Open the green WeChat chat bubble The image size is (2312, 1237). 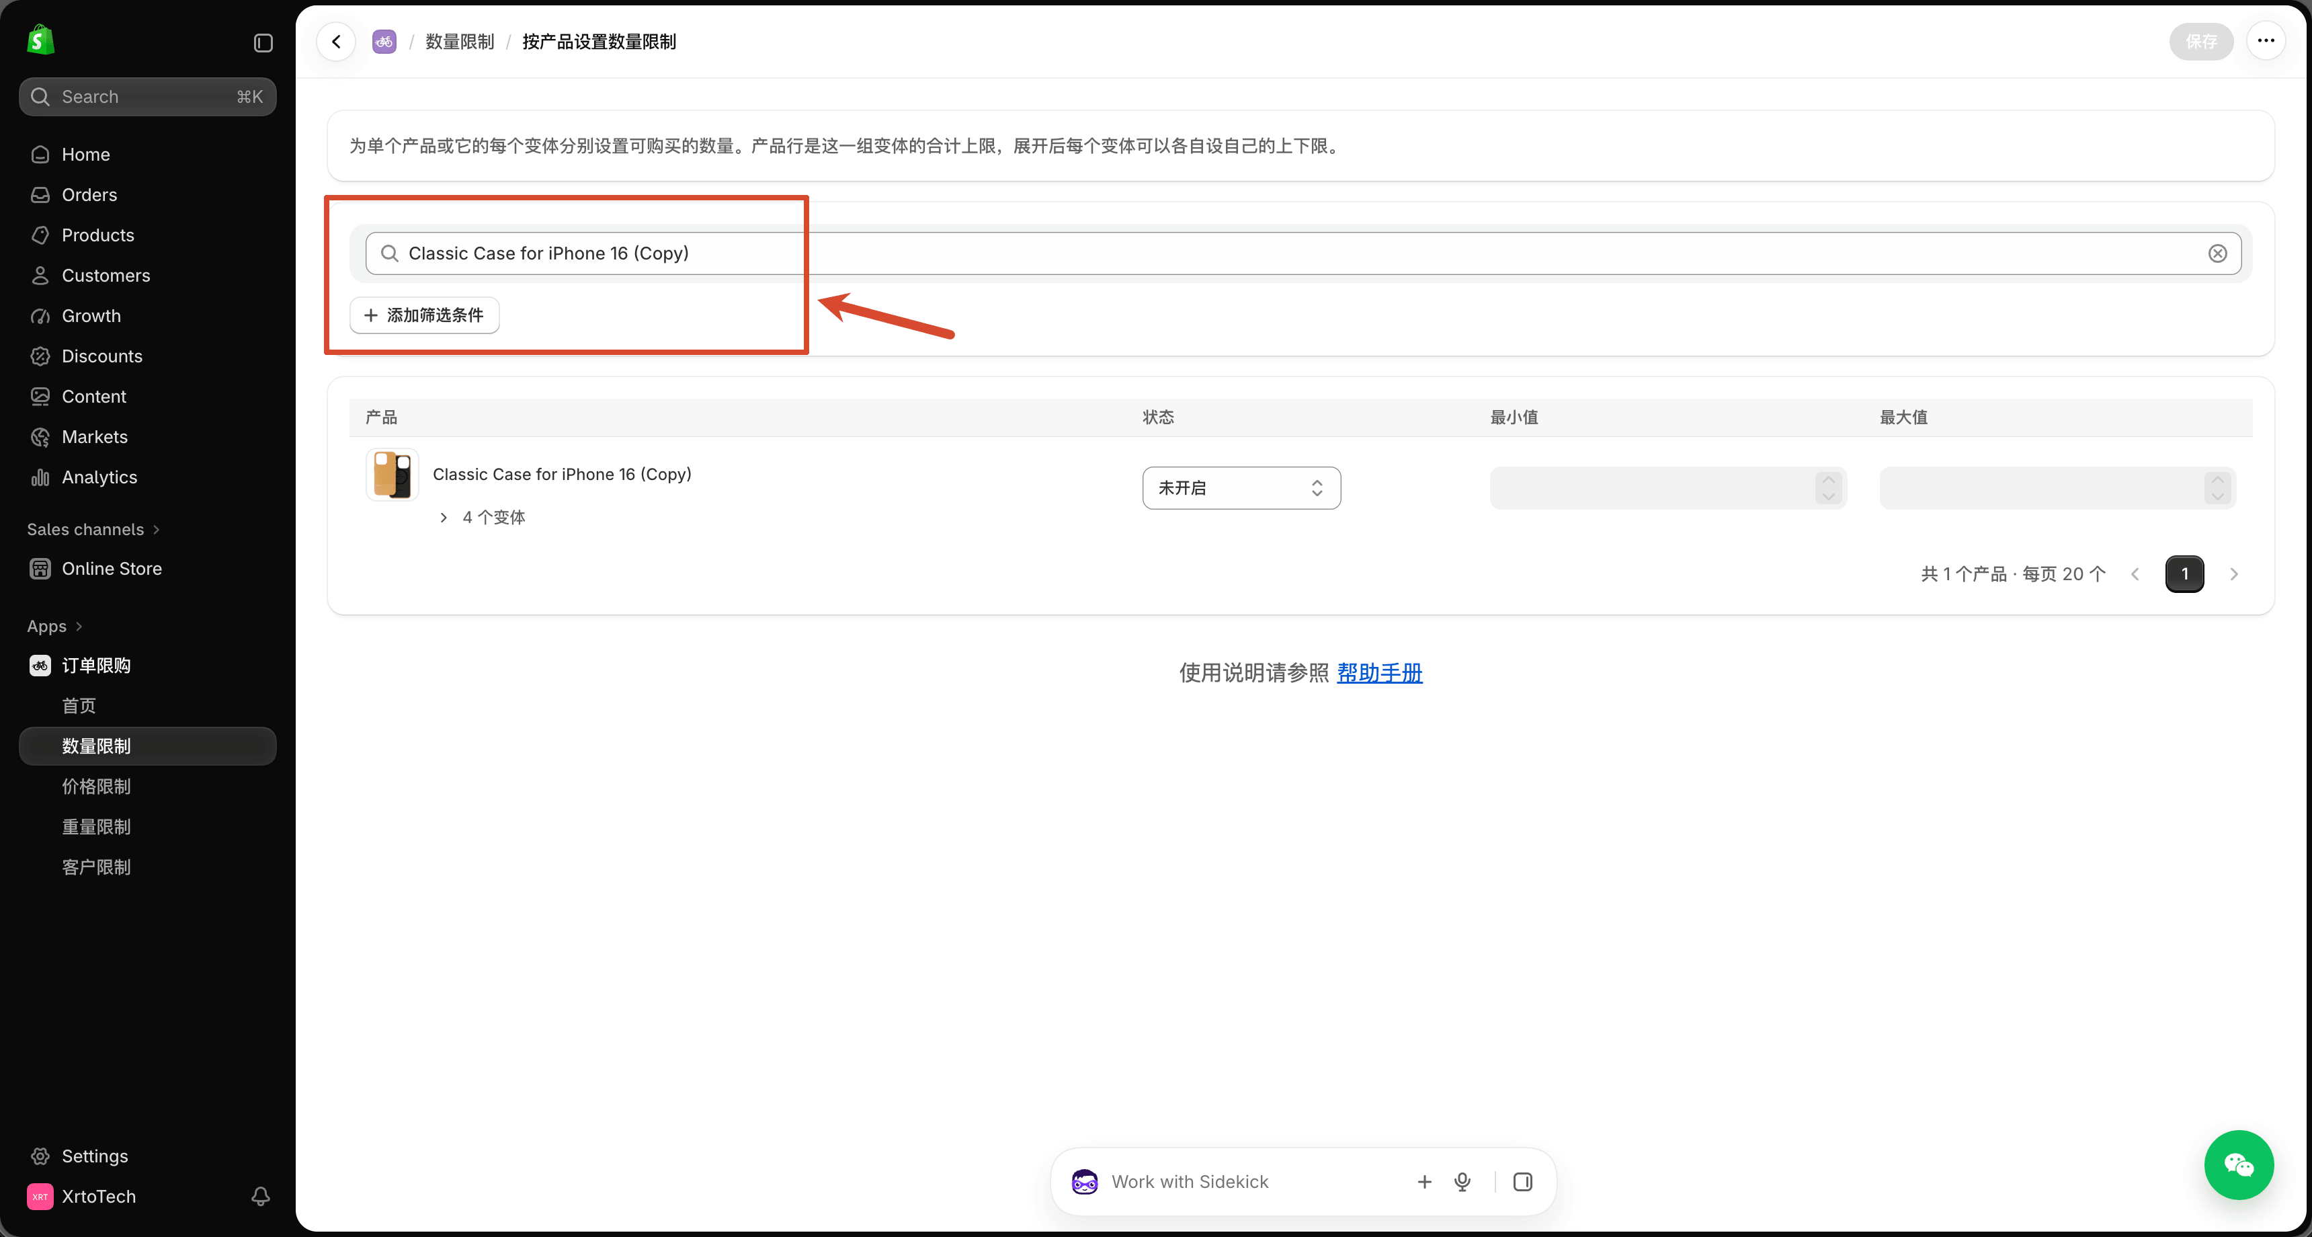pos(2238,1164)
